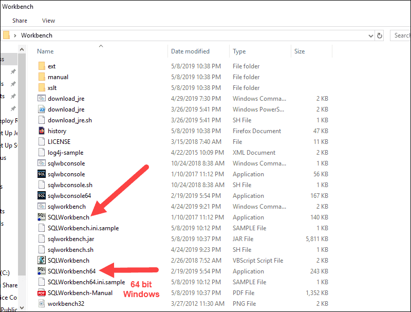Image resolution: width=411 pixels, height=312 pixels.
Task: Select the sqlwbconsole64 application icon
Action: point(42,195)
